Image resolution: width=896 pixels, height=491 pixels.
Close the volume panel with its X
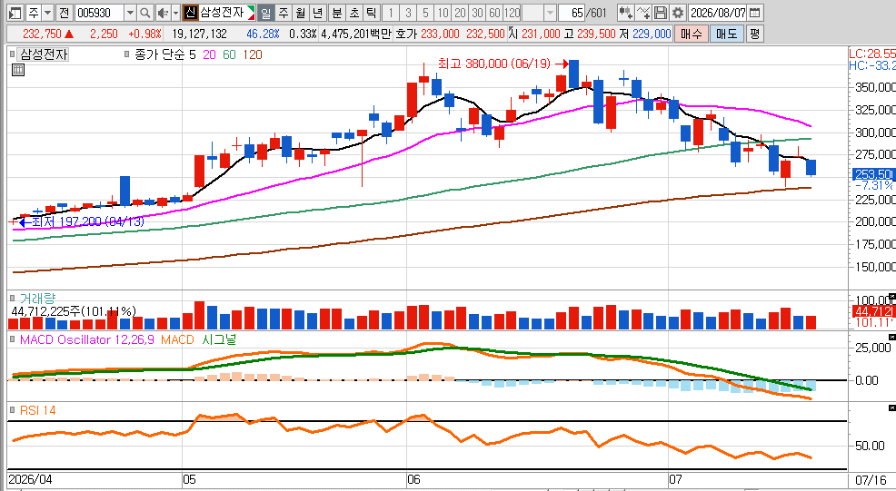pyautogui.click(x=892, y=298)
